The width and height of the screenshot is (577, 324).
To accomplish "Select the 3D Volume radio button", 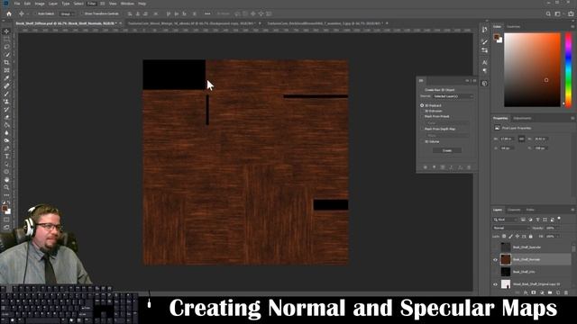I will coord(422,141).
